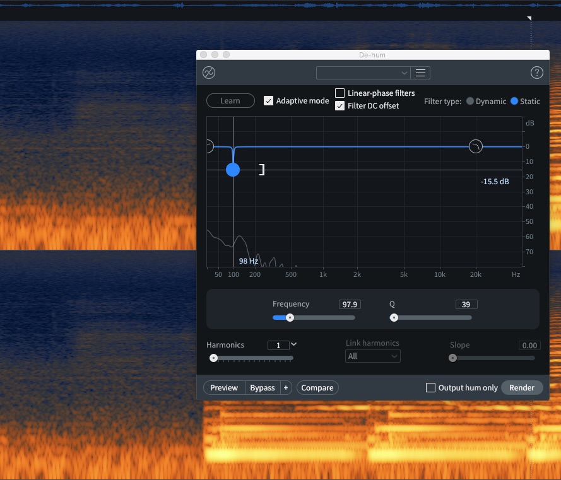Click the -15.5 dB threshold readout
Image resolution: width=561 pixels, height=480 pixels.
(495, 182)
